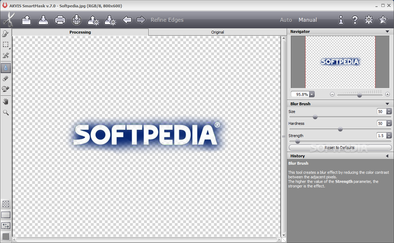
Task: Adjust the Strength slider handle
Action: (x=298, y=142)
